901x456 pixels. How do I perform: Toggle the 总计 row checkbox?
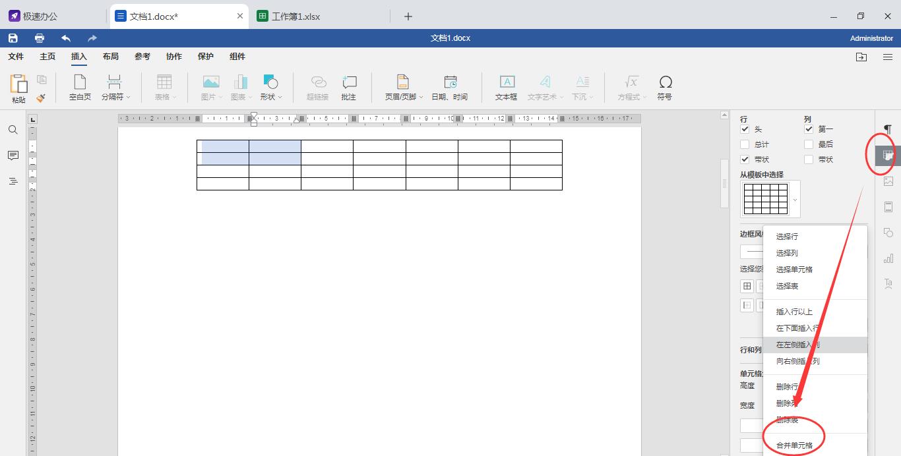tap(745, 144)
